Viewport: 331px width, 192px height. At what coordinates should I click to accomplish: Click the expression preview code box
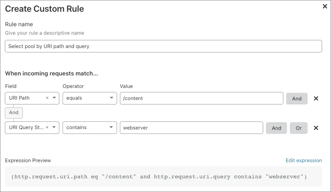[163, 177]
